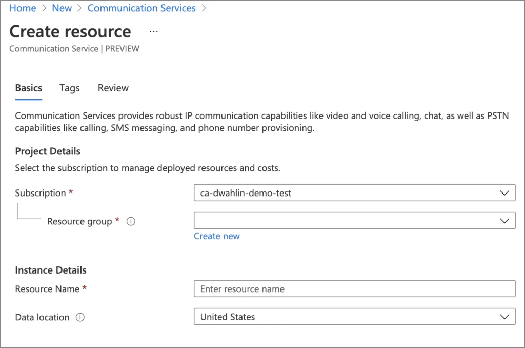Open the ellipsis menu beside Create resource
Screen dimensions: 525x348
154,31
